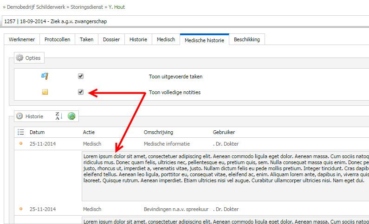Select the Beschikking tab
Image resolution: width=369 pixels, height=224 pixels.
[x=247, y=39]
